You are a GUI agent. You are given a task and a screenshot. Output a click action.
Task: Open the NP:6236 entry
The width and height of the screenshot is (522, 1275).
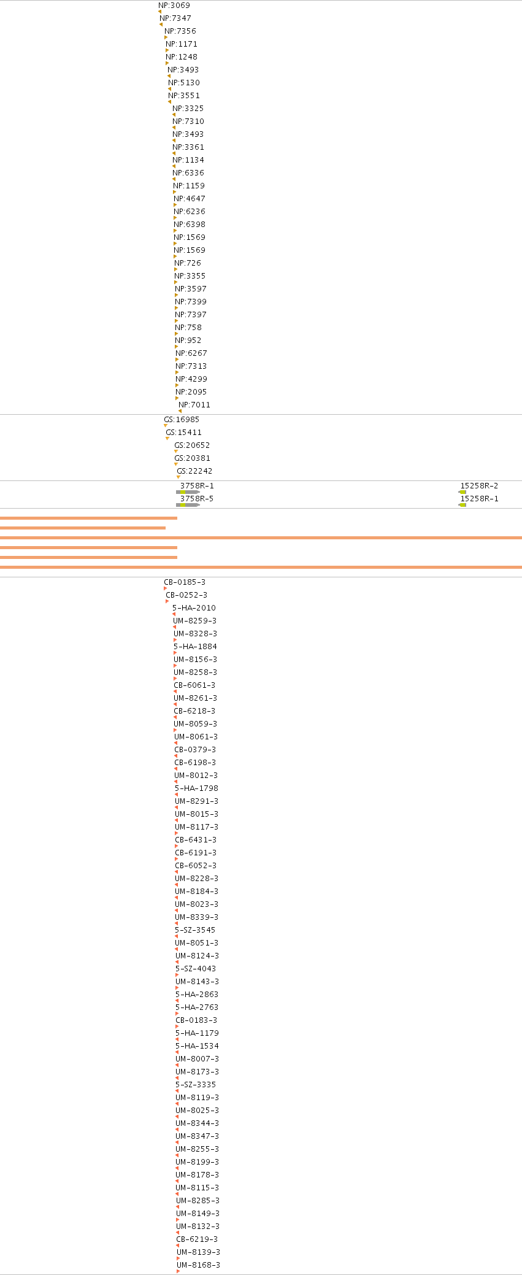pos(190,212)
